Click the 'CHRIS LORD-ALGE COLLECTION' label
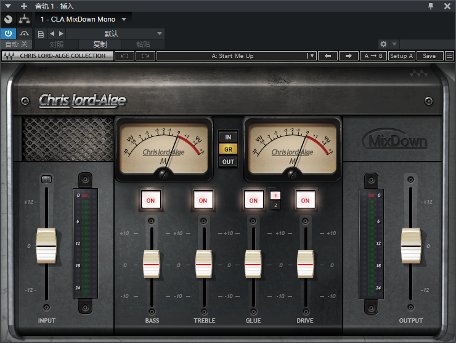 coord(63,56)
